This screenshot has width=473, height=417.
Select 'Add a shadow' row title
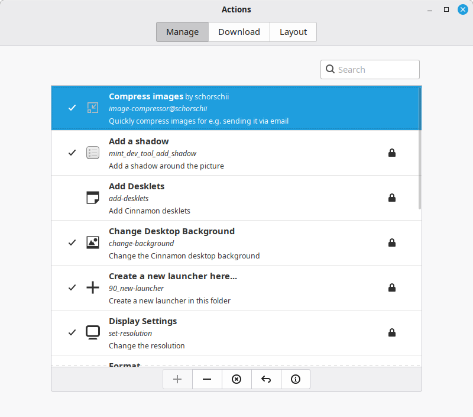pyautogui.click(x=139, y=141)
